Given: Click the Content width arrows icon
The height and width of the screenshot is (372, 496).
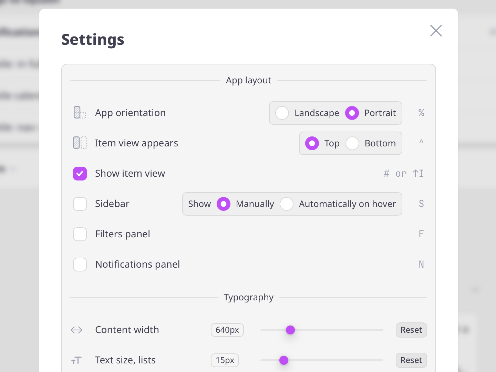Looking at the screenshot, I should coord(76,330).
